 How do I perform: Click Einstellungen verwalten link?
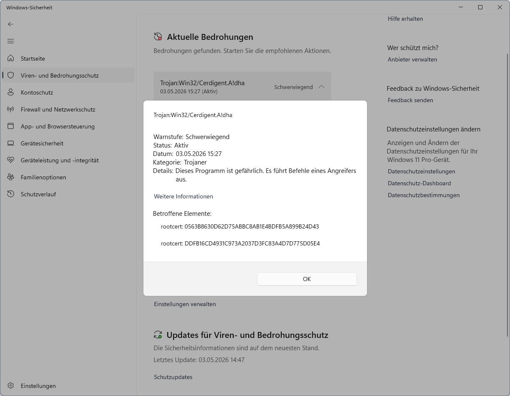pos(185,304)
